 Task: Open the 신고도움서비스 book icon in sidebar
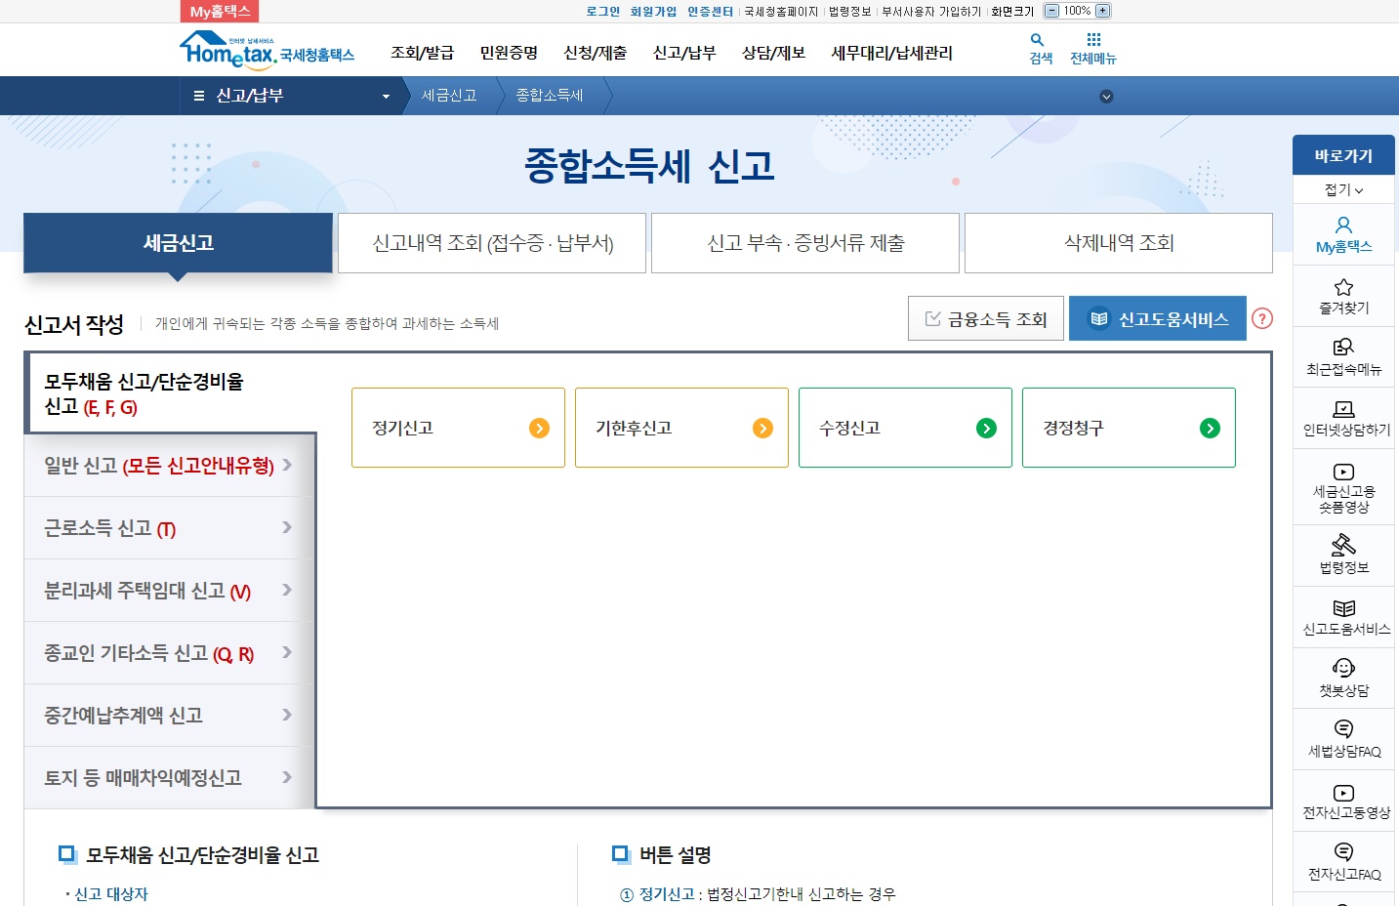click(1343, 616)
